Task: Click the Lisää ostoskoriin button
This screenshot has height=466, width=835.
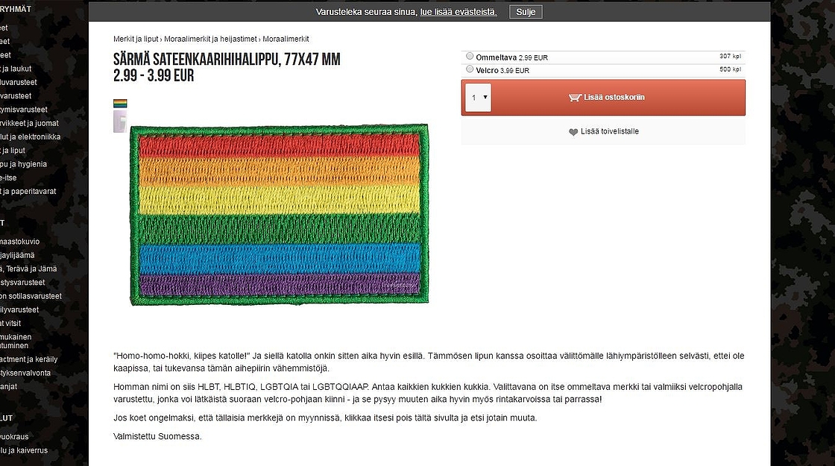Action: (603, 98)
